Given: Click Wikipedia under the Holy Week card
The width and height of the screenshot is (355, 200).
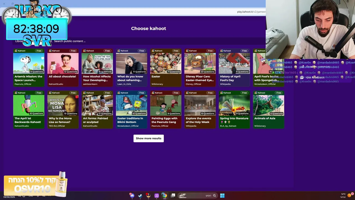Looking at the screenshot, I should [191, 126].
